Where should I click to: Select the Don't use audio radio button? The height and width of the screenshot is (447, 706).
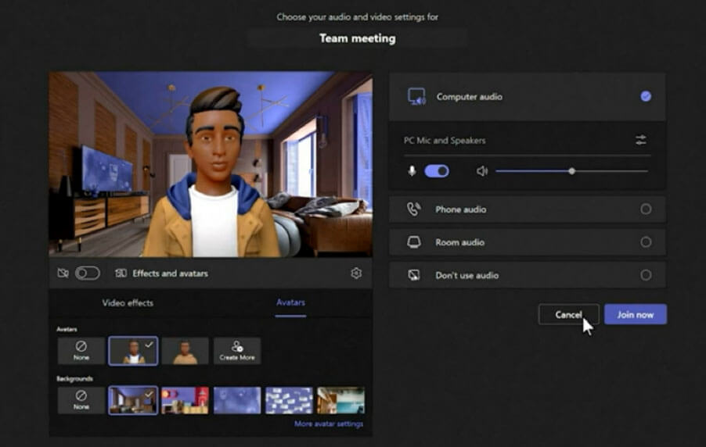coord(646,275)
